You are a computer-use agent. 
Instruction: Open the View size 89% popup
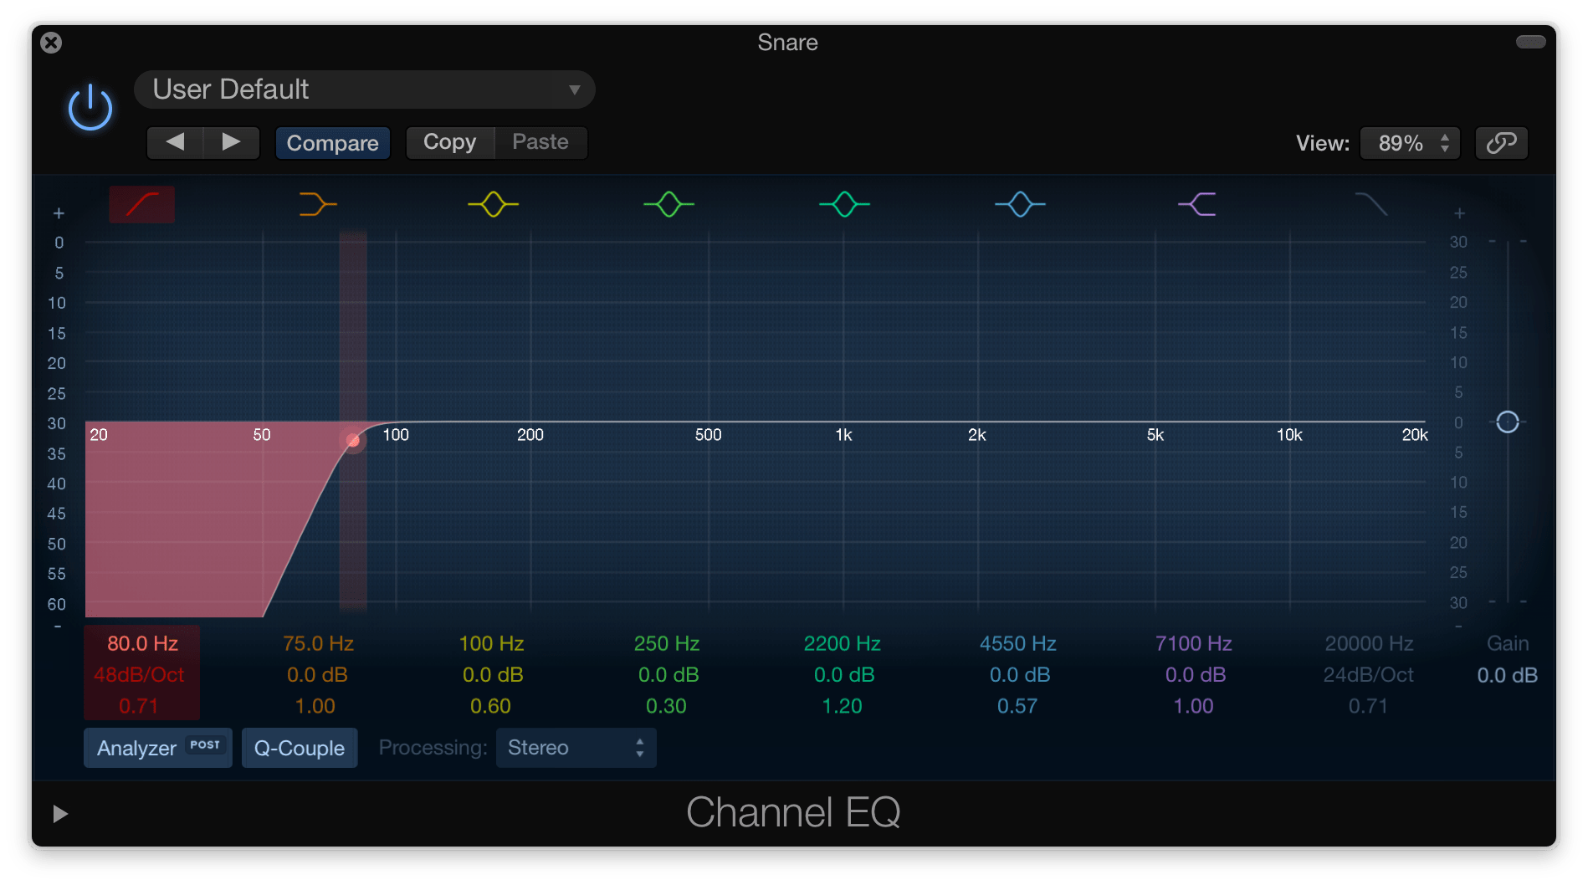[1410, 143]
